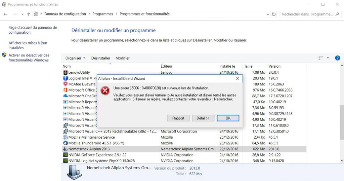344x181 pixels.
Task: Click the Microsoft Visual C++ 2013 Redistributable icon
Action: pyautogui.click(x=66, y=131)
